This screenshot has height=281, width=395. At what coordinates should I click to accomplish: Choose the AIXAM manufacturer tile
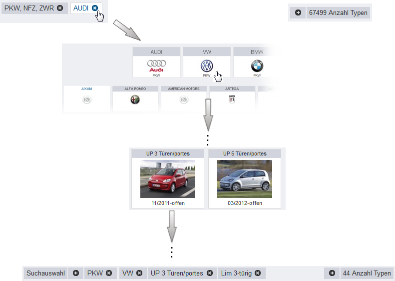pyautogui.click(x=87, y=98)
